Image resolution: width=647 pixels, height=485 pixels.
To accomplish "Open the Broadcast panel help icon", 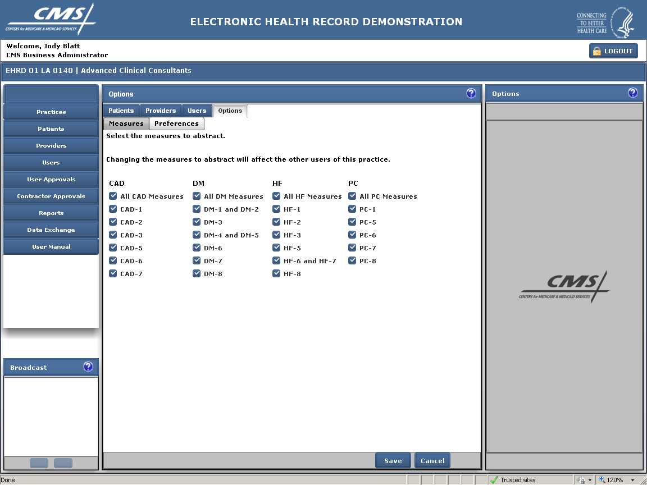I will (x=88, y=367).
